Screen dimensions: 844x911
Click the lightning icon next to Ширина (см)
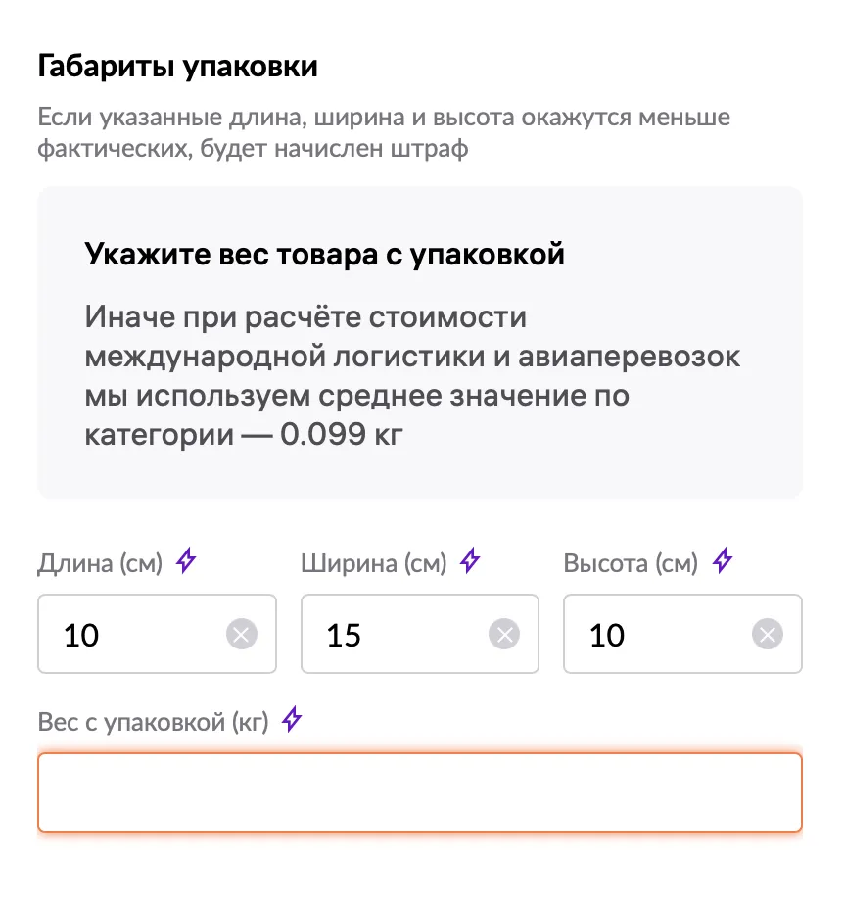pyautogui.click(x=469, y=561)
